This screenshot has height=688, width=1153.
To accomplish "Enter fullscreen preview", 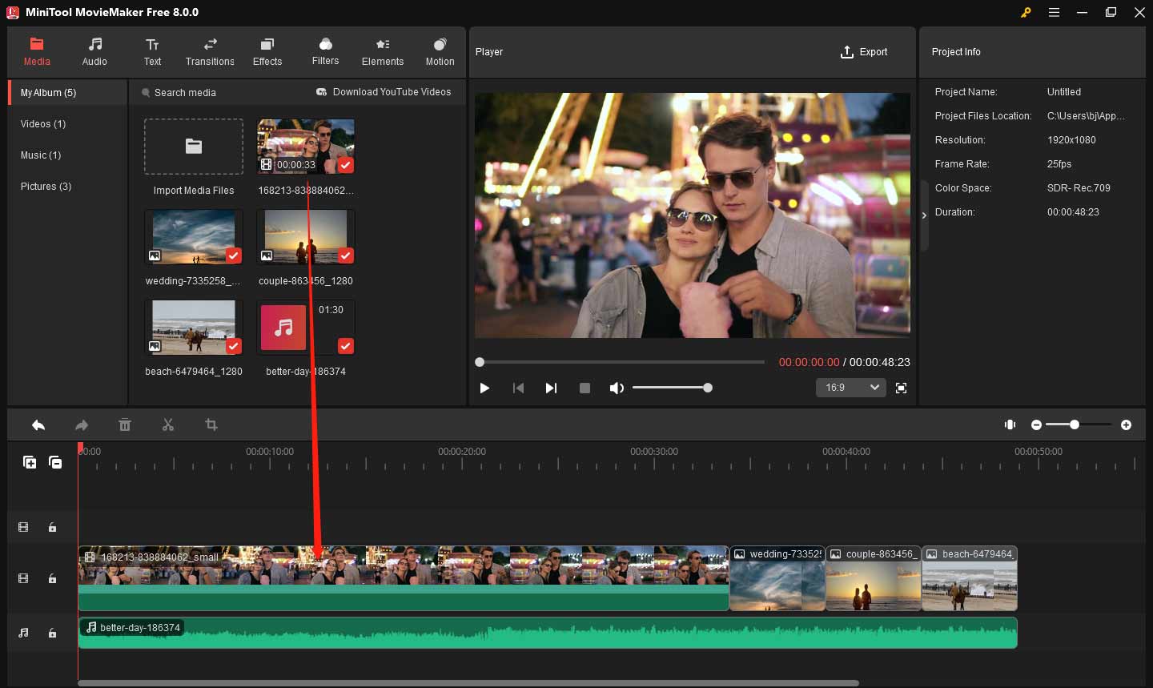I will click(x=901, y=388).
